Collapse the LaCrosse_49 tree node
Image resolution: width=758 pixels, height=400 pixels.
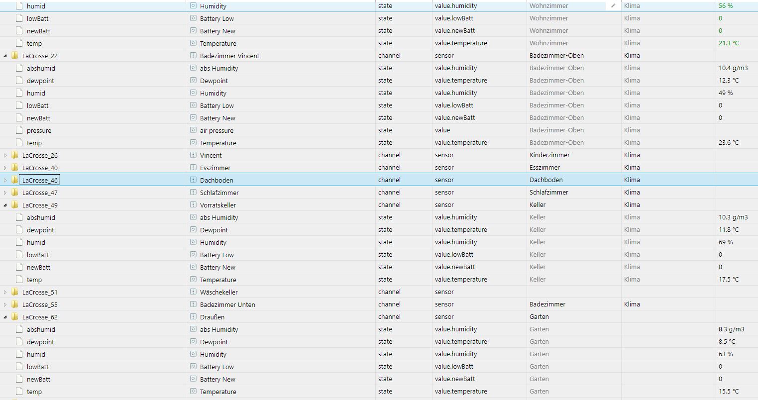point(5,205)
